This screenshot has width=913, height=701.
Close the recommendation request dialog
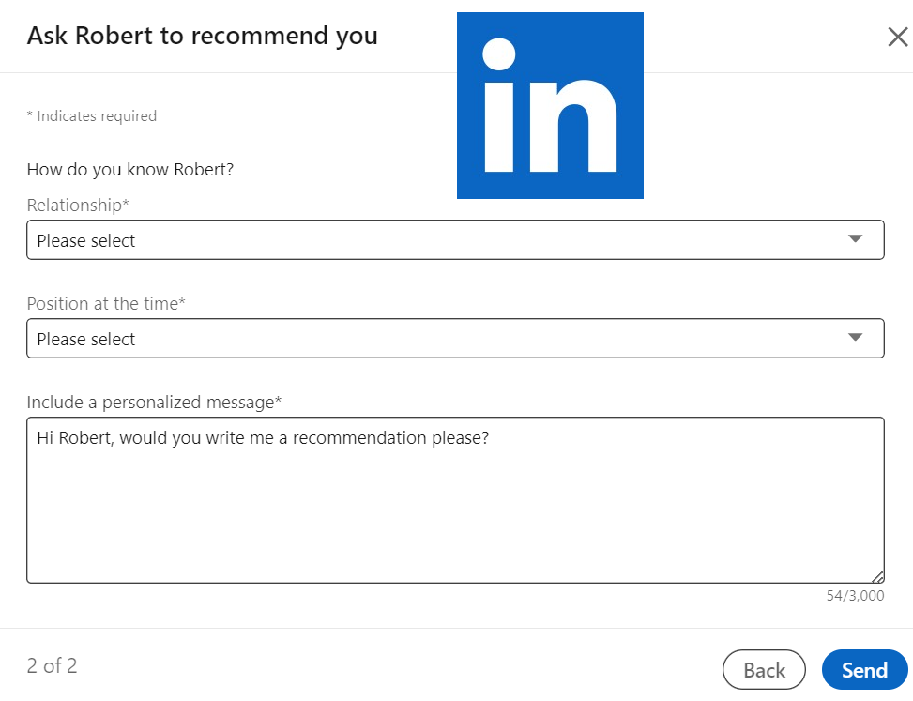(x=898, y=37)
